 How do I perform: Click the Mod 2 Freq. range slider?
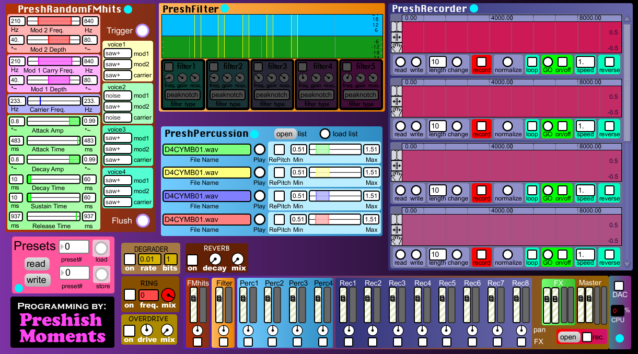point(53,21)
